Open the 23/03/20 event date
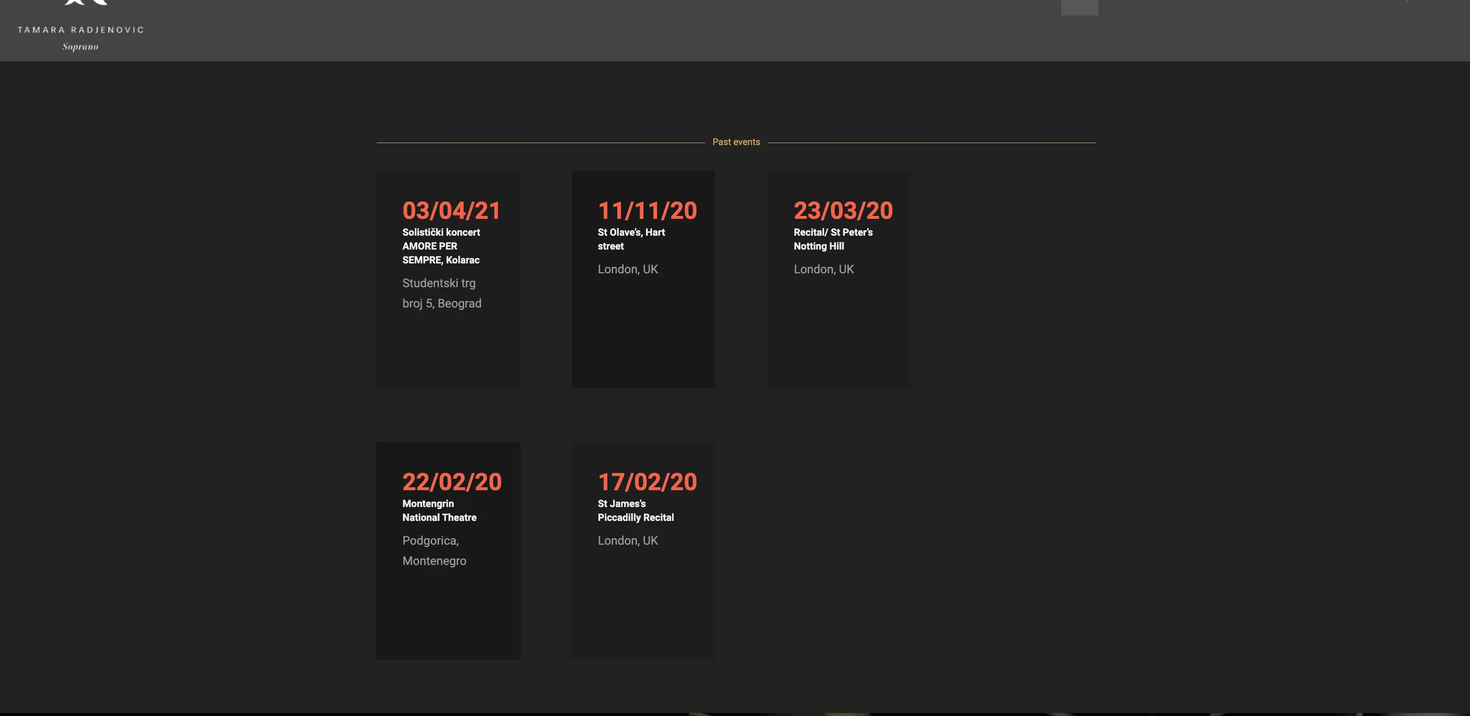The height and width of the screenshot is (716, 1470). [x=843, y=210]
